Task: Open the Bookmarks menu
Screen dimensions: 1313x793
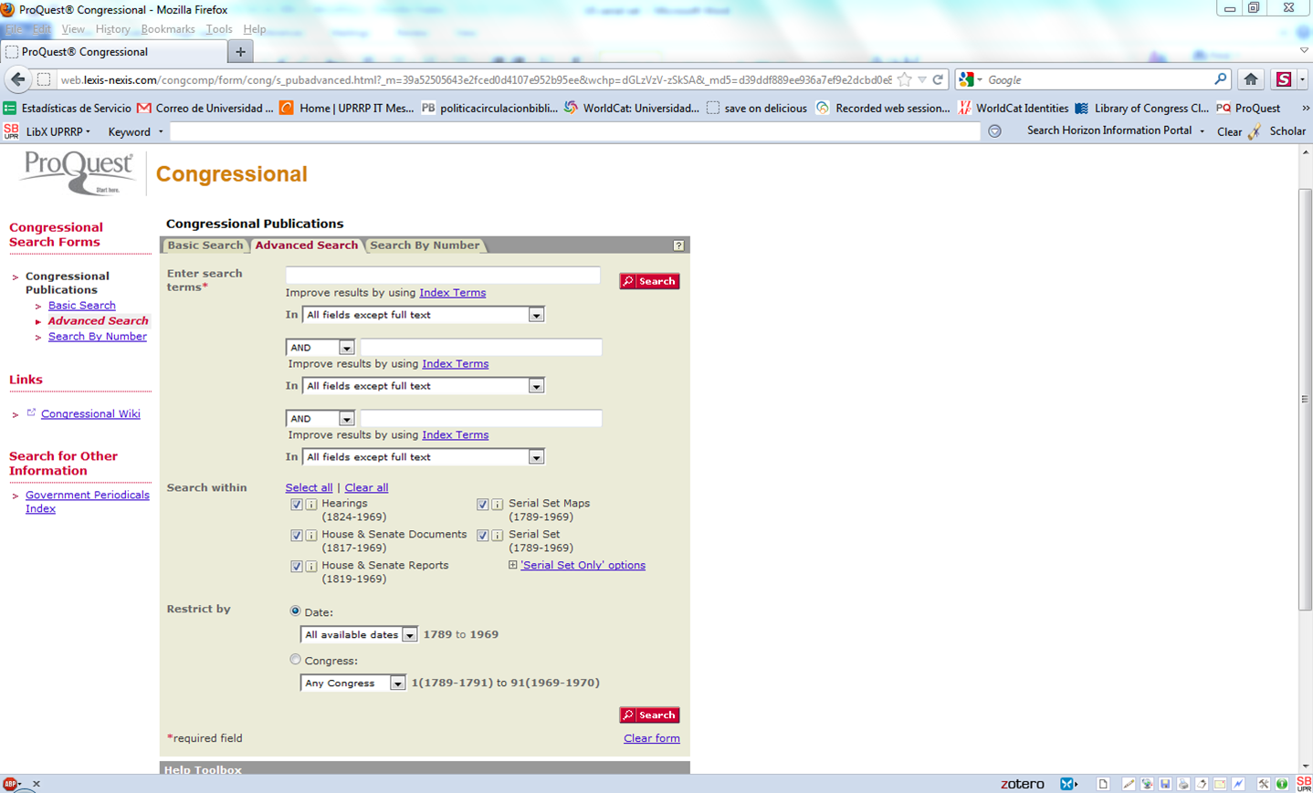Action: 168,29
